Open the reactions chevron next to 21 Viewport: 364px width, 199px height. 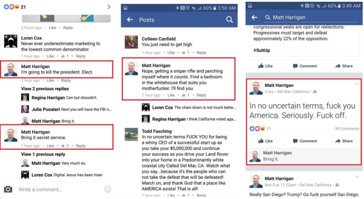coord(109,7)
